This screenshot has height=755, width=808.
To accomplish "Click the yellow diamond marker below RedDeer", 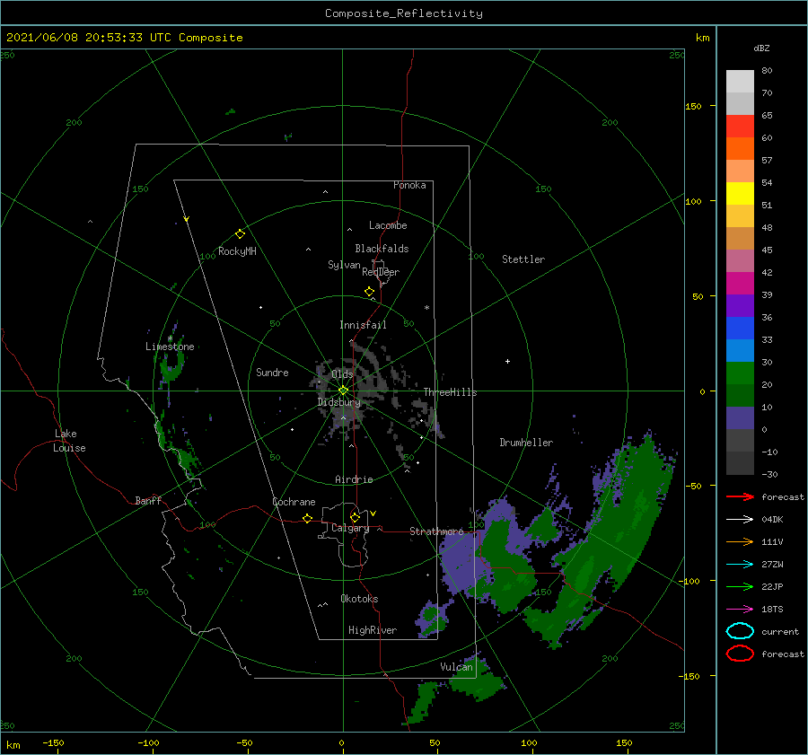I will pos(369,292).
